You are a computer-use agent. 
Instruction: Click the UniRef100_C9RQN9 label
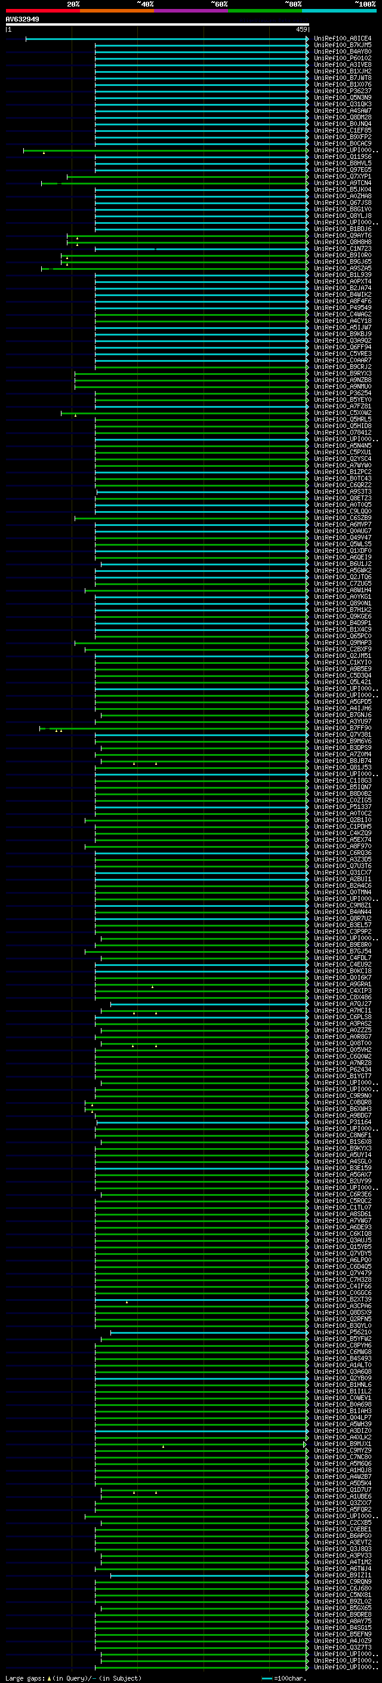[x=343, y=1582]
